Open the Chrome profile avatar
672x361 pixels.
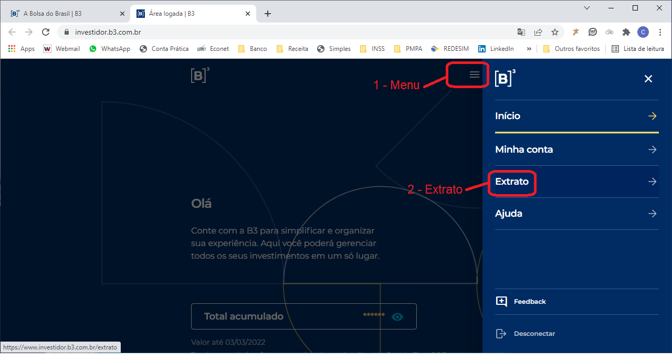tap(643, 32)
